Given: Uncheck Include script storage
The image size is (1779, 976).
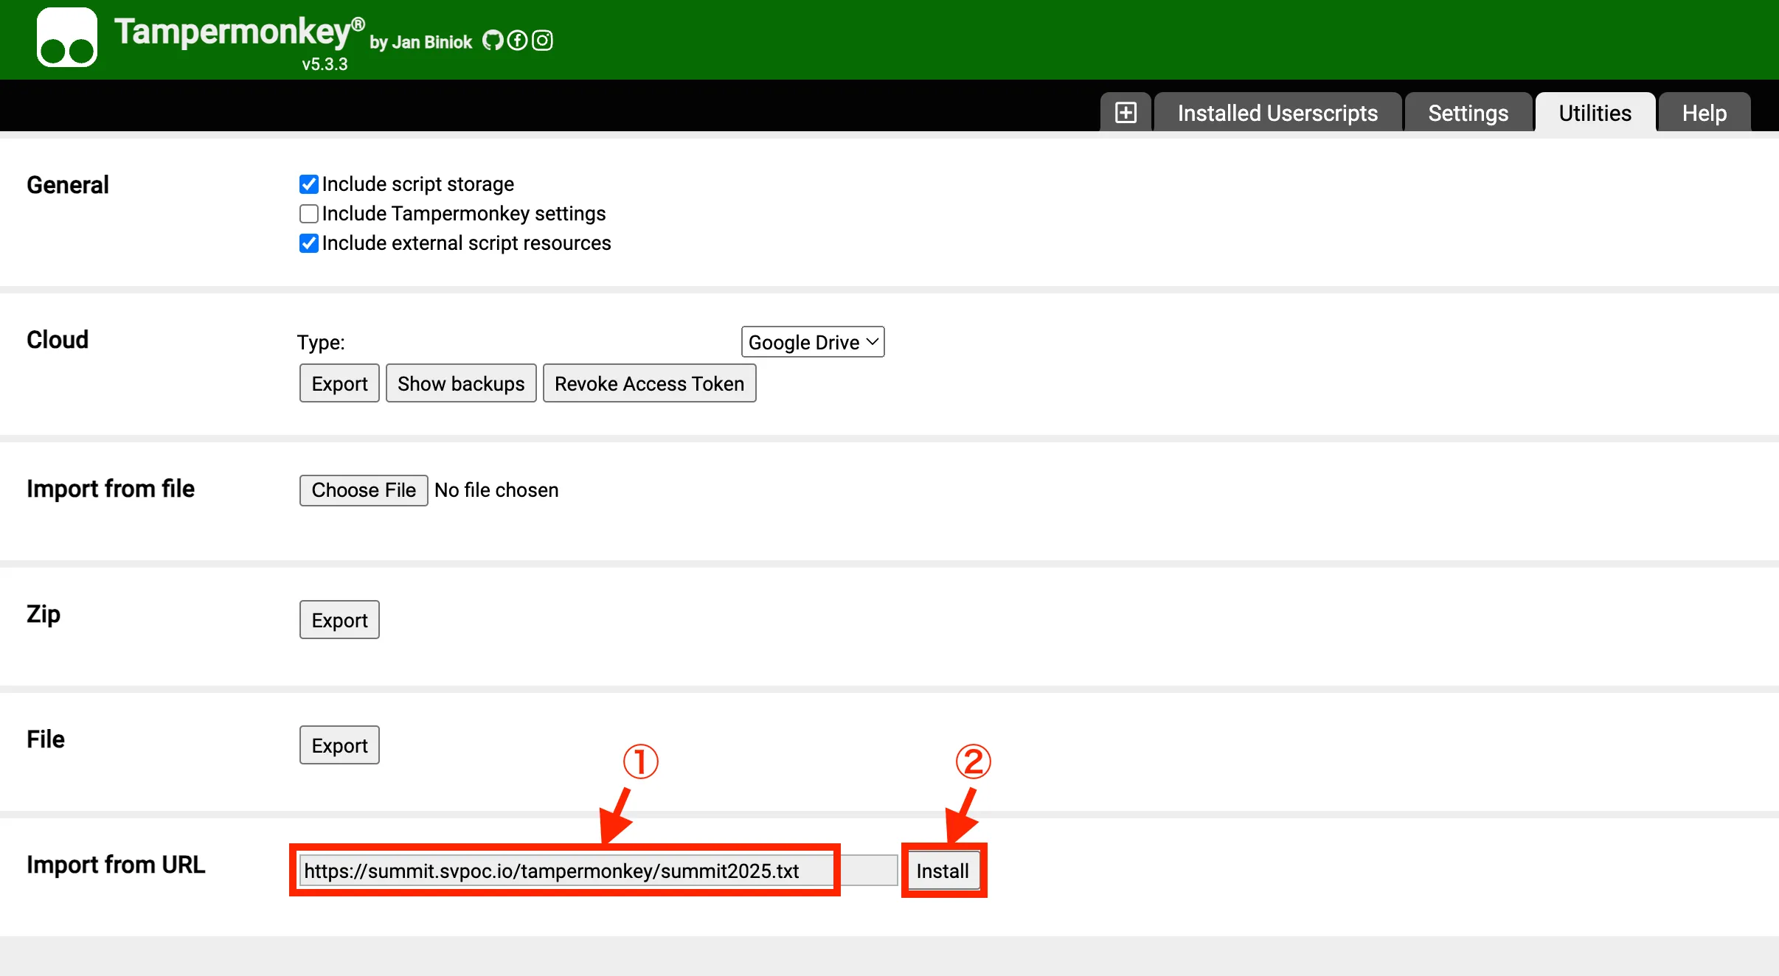Looking at the screenshot, I should [309, 184].
